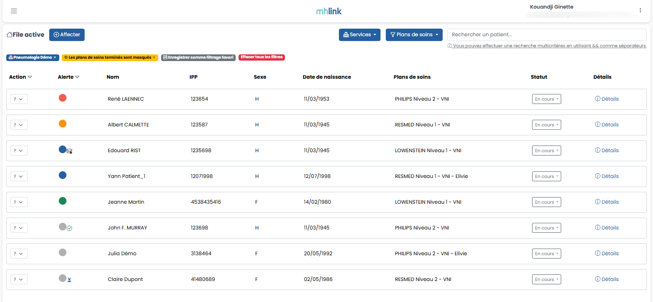Open Détails link for Albert CALMETTE

tap(607, 125)
